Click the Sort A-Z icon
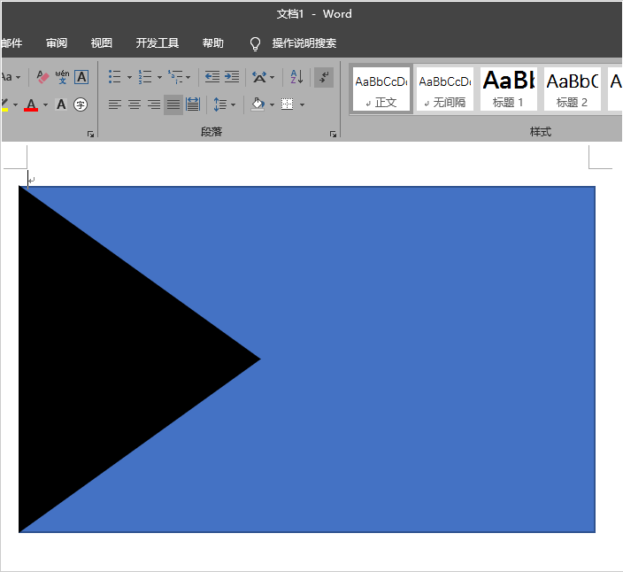The image size is (623, 572). (x=296, y=77)
